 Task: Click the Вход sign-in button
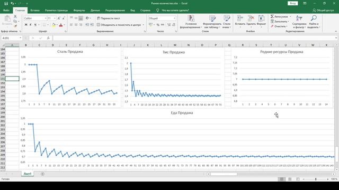coord(293,4)
